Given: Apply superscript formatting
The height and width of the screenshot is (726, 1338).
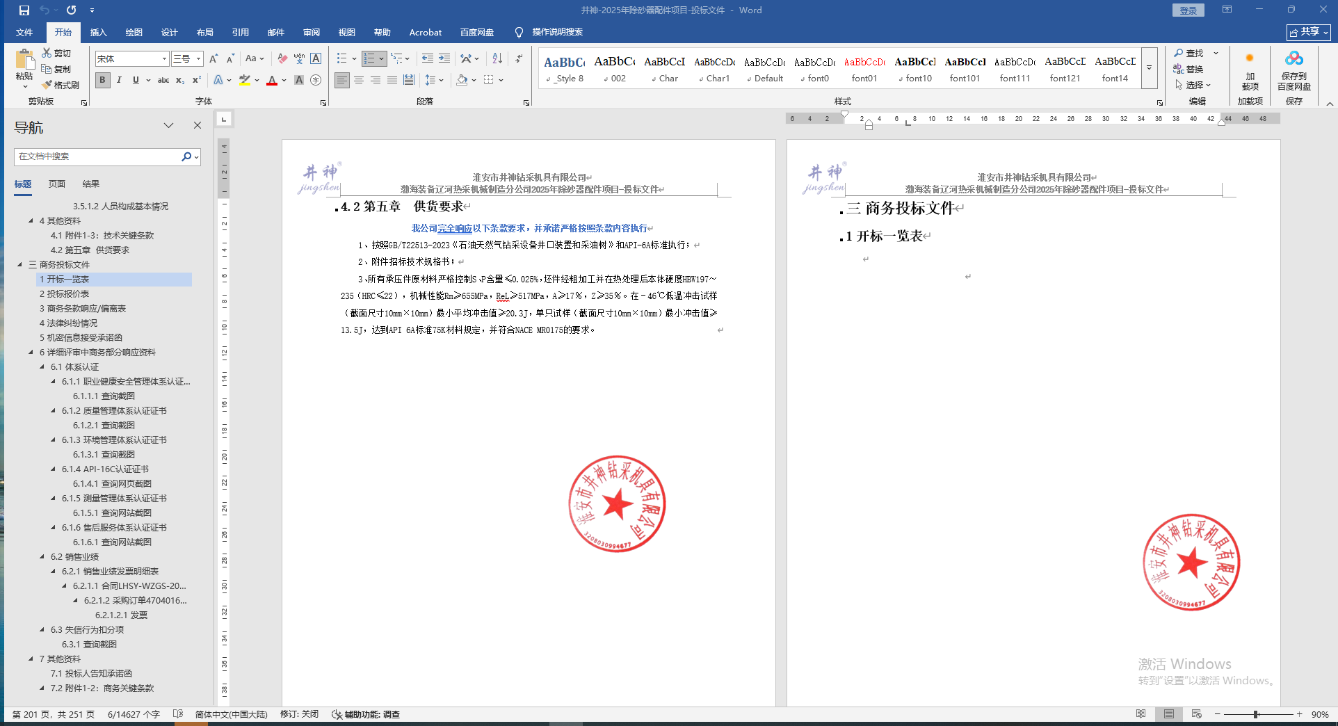Looking at the screenshot, I should click(197, 80).
